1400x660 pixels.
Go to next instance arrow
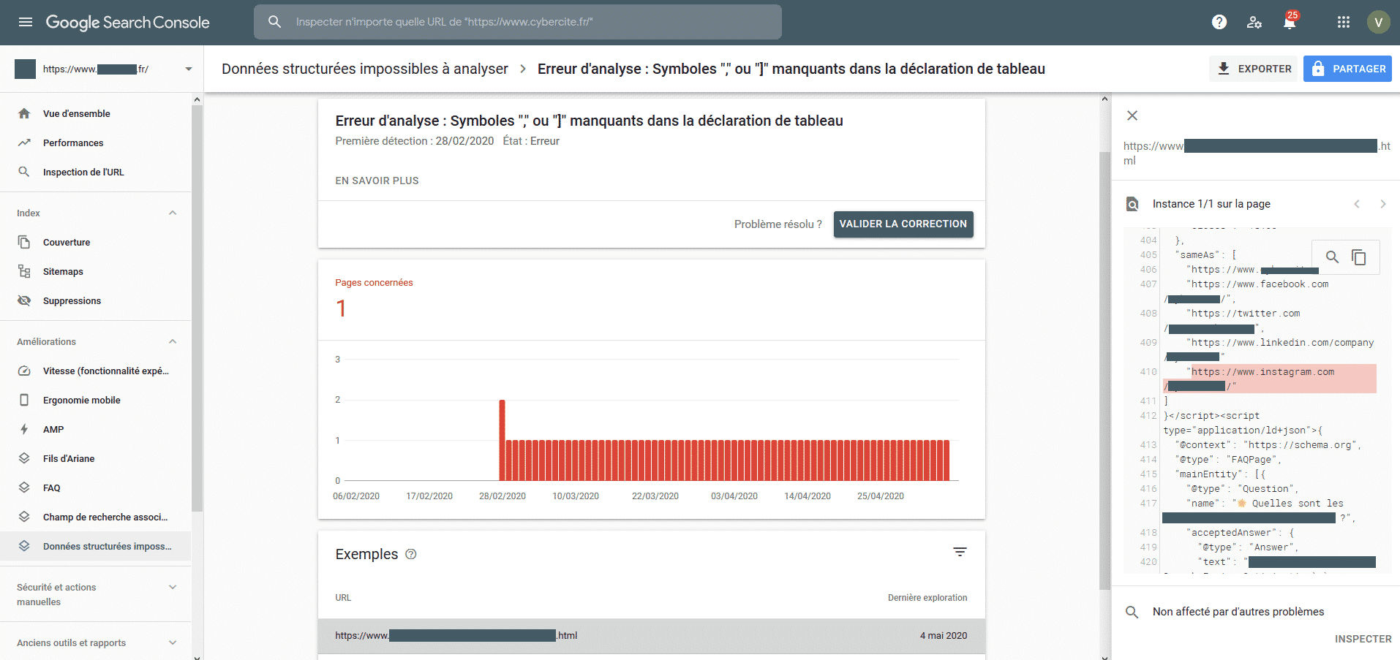[1382, 204]
